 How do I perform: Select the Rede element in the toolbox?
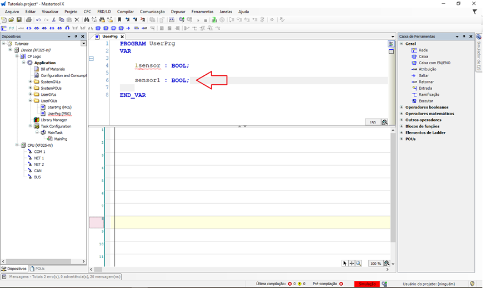click(423, 50)
